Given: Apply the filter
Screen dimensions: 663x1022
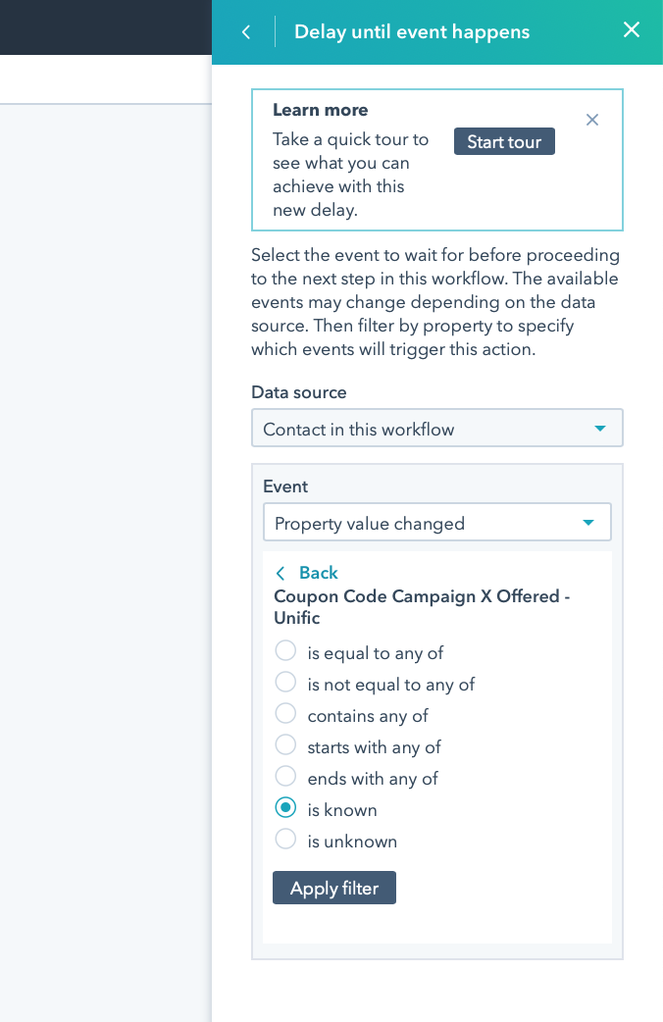Looking at the screenshot, I should coord(333,888).
